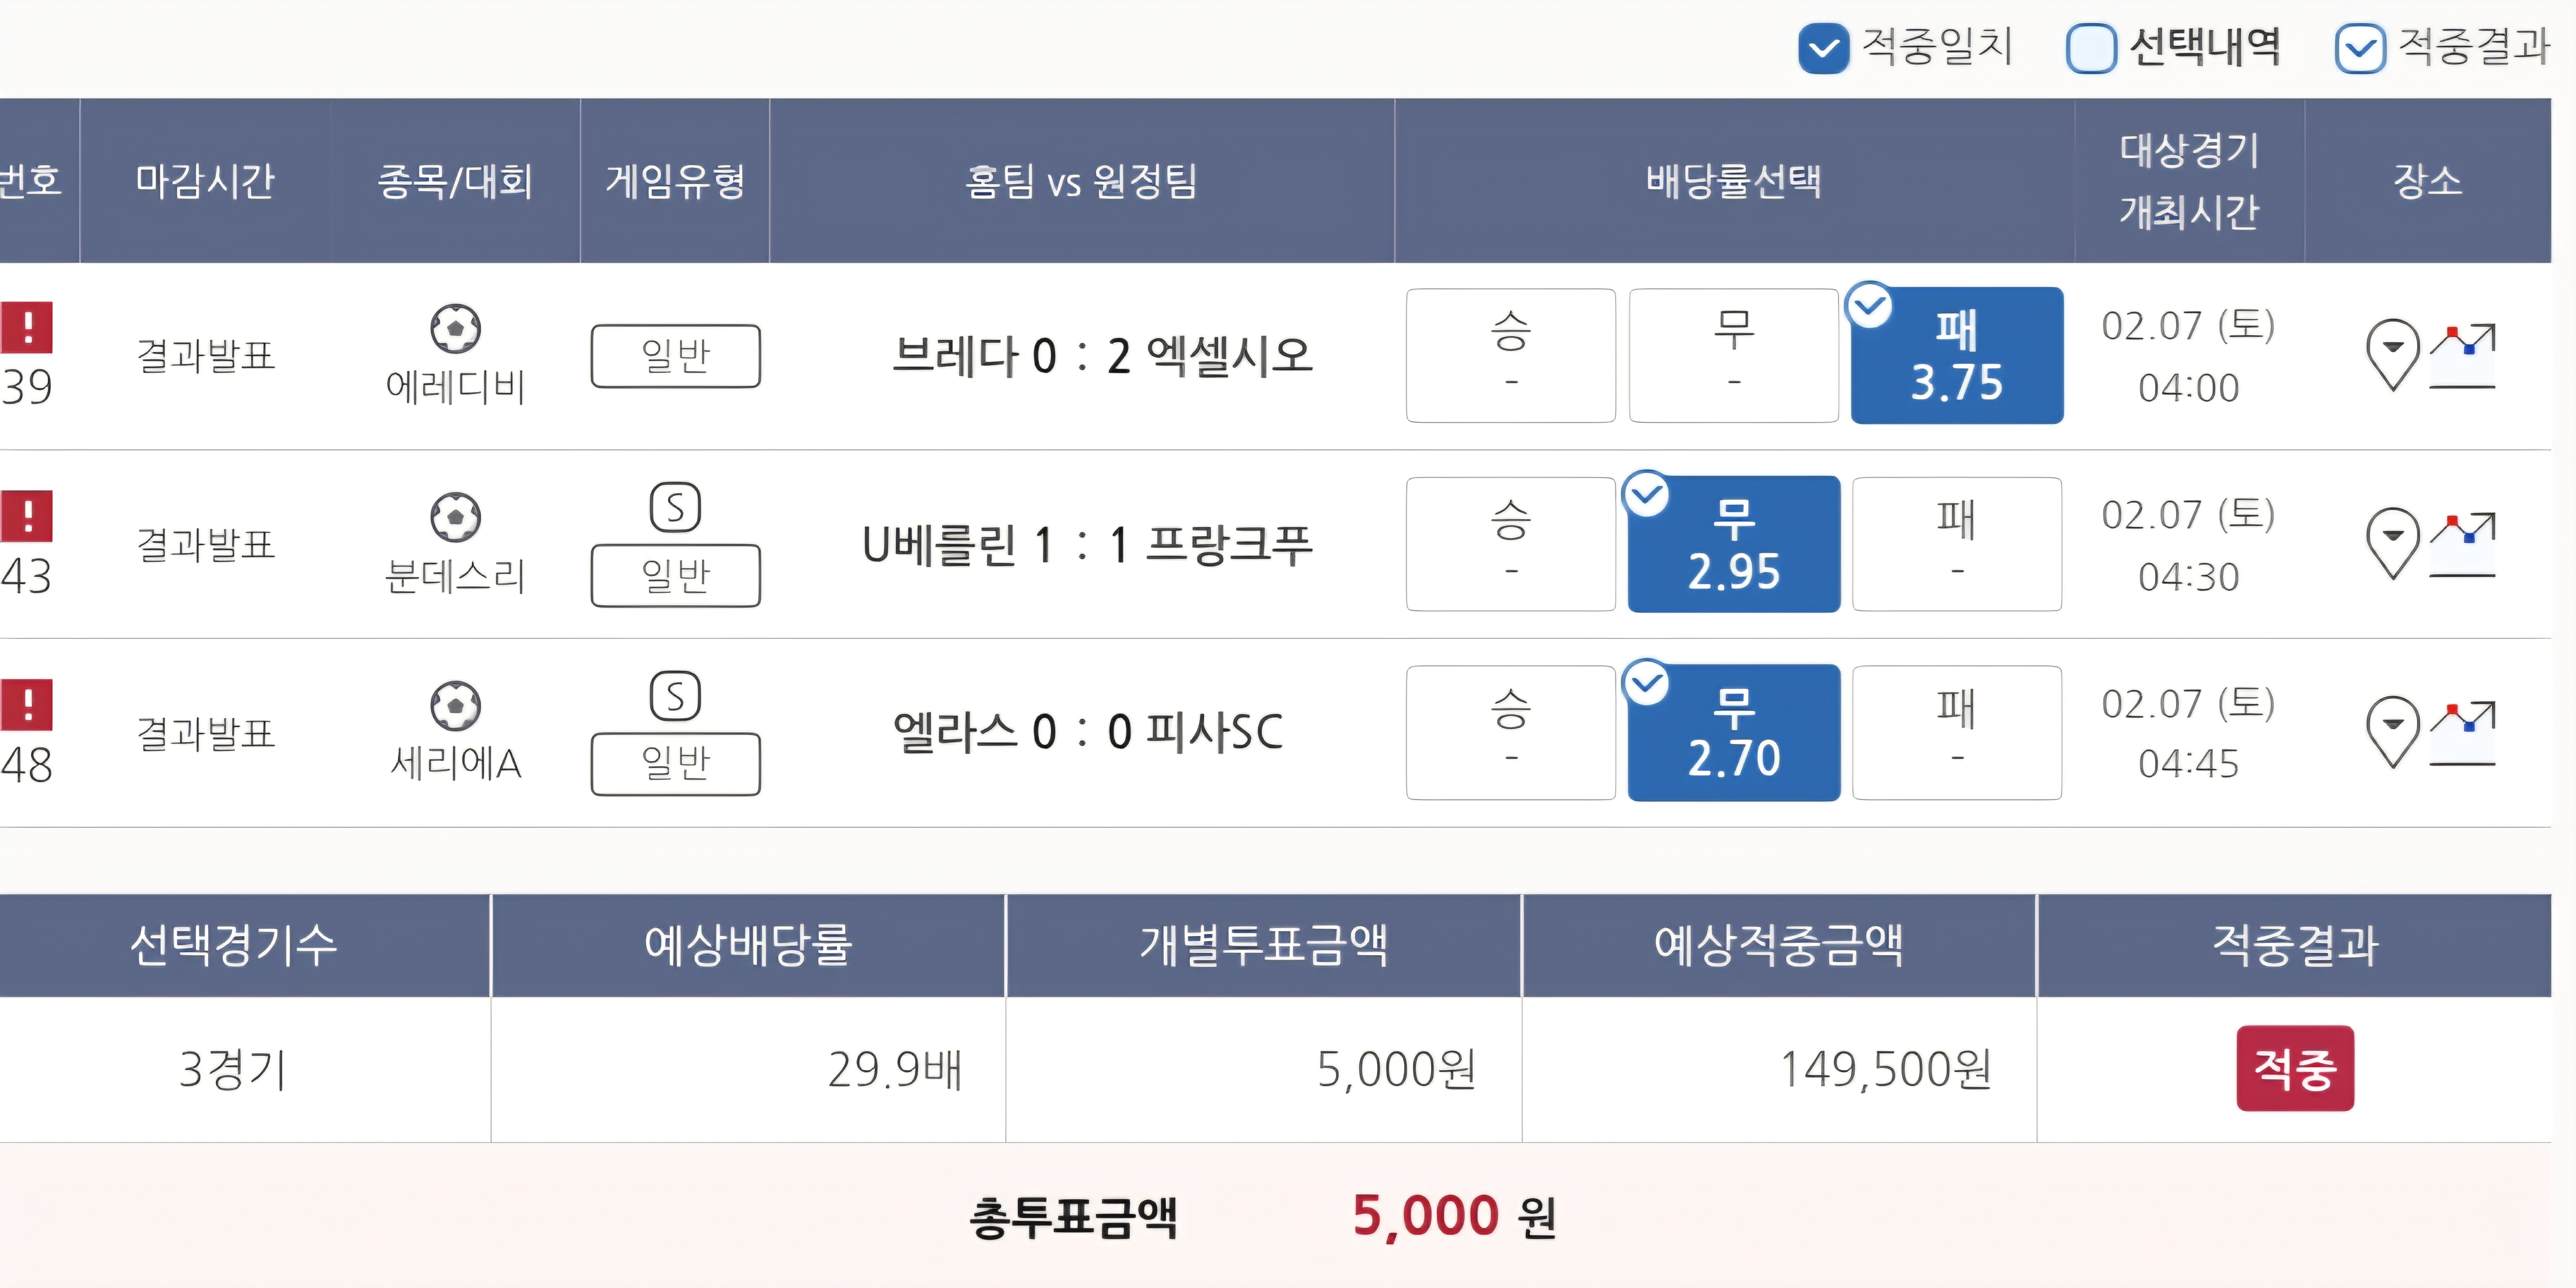Image resolution: width=2576 pixels, height=1288 pixels.
Task: Select 무 2.70 odds for 엘라스 match
Action: pyautogui.click(x=1733, y=733)
